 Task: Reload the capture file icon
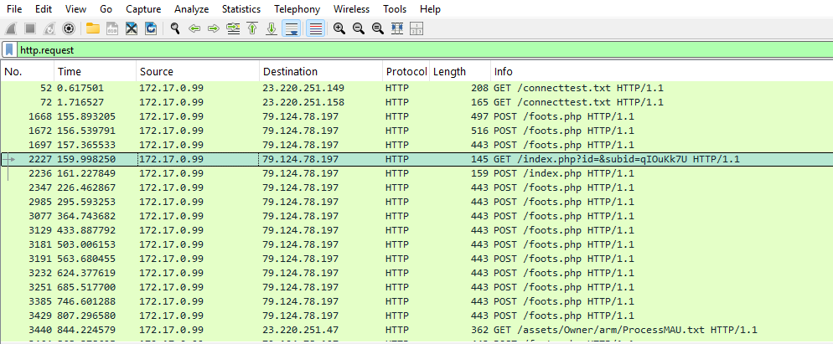(151, 28)
